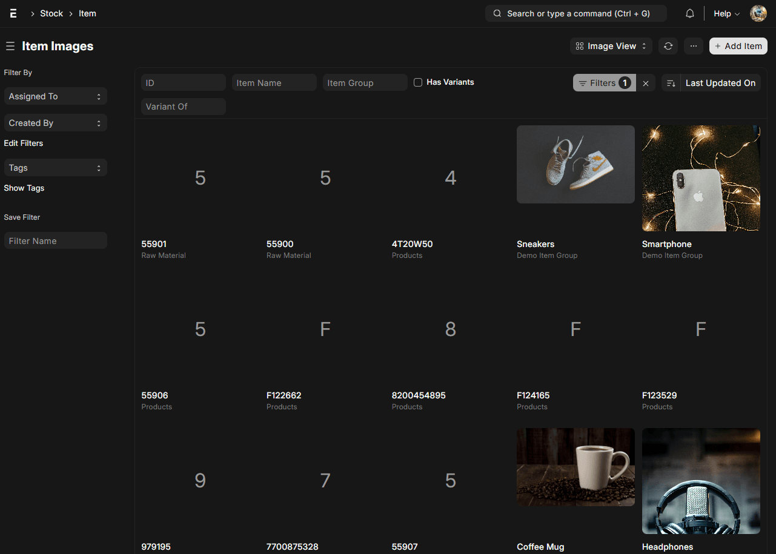
Task: Toggle the sidebar hamburger menu icon
Action: [10, 46]
